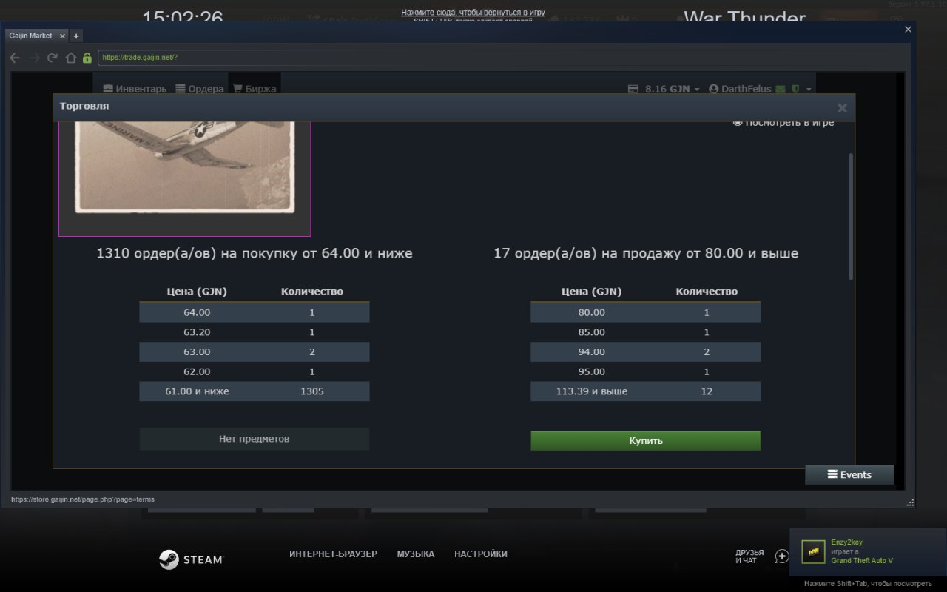Click Посмотреть в игре link
The image size is (947, 592).
(x=783, y=122)
